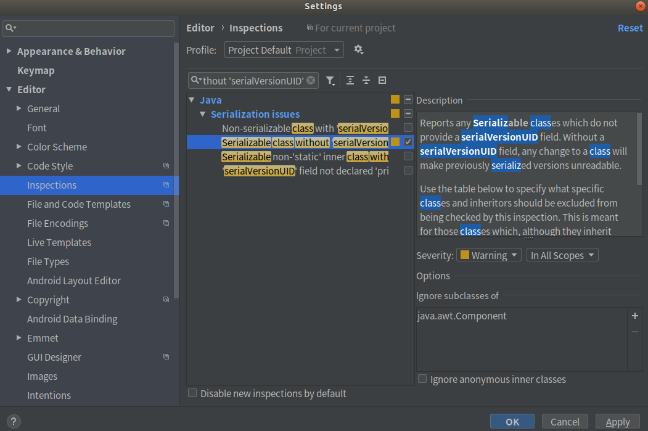Click the Reset link
This screenshot has height=431, width=648.
point(630,28)
